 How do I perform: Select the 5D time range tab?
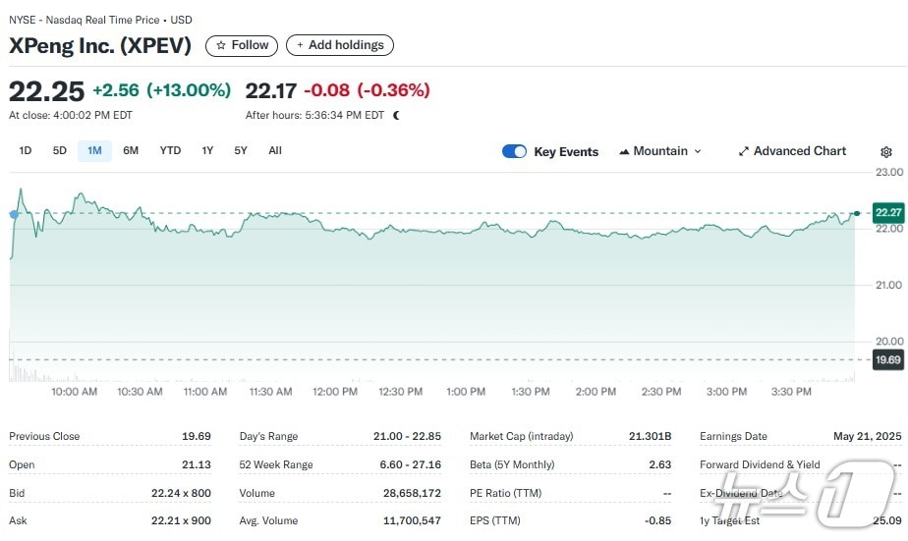[60, 150]
